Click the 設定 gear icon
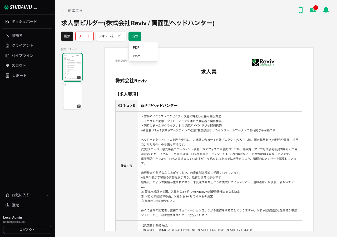 pos(7,205)
